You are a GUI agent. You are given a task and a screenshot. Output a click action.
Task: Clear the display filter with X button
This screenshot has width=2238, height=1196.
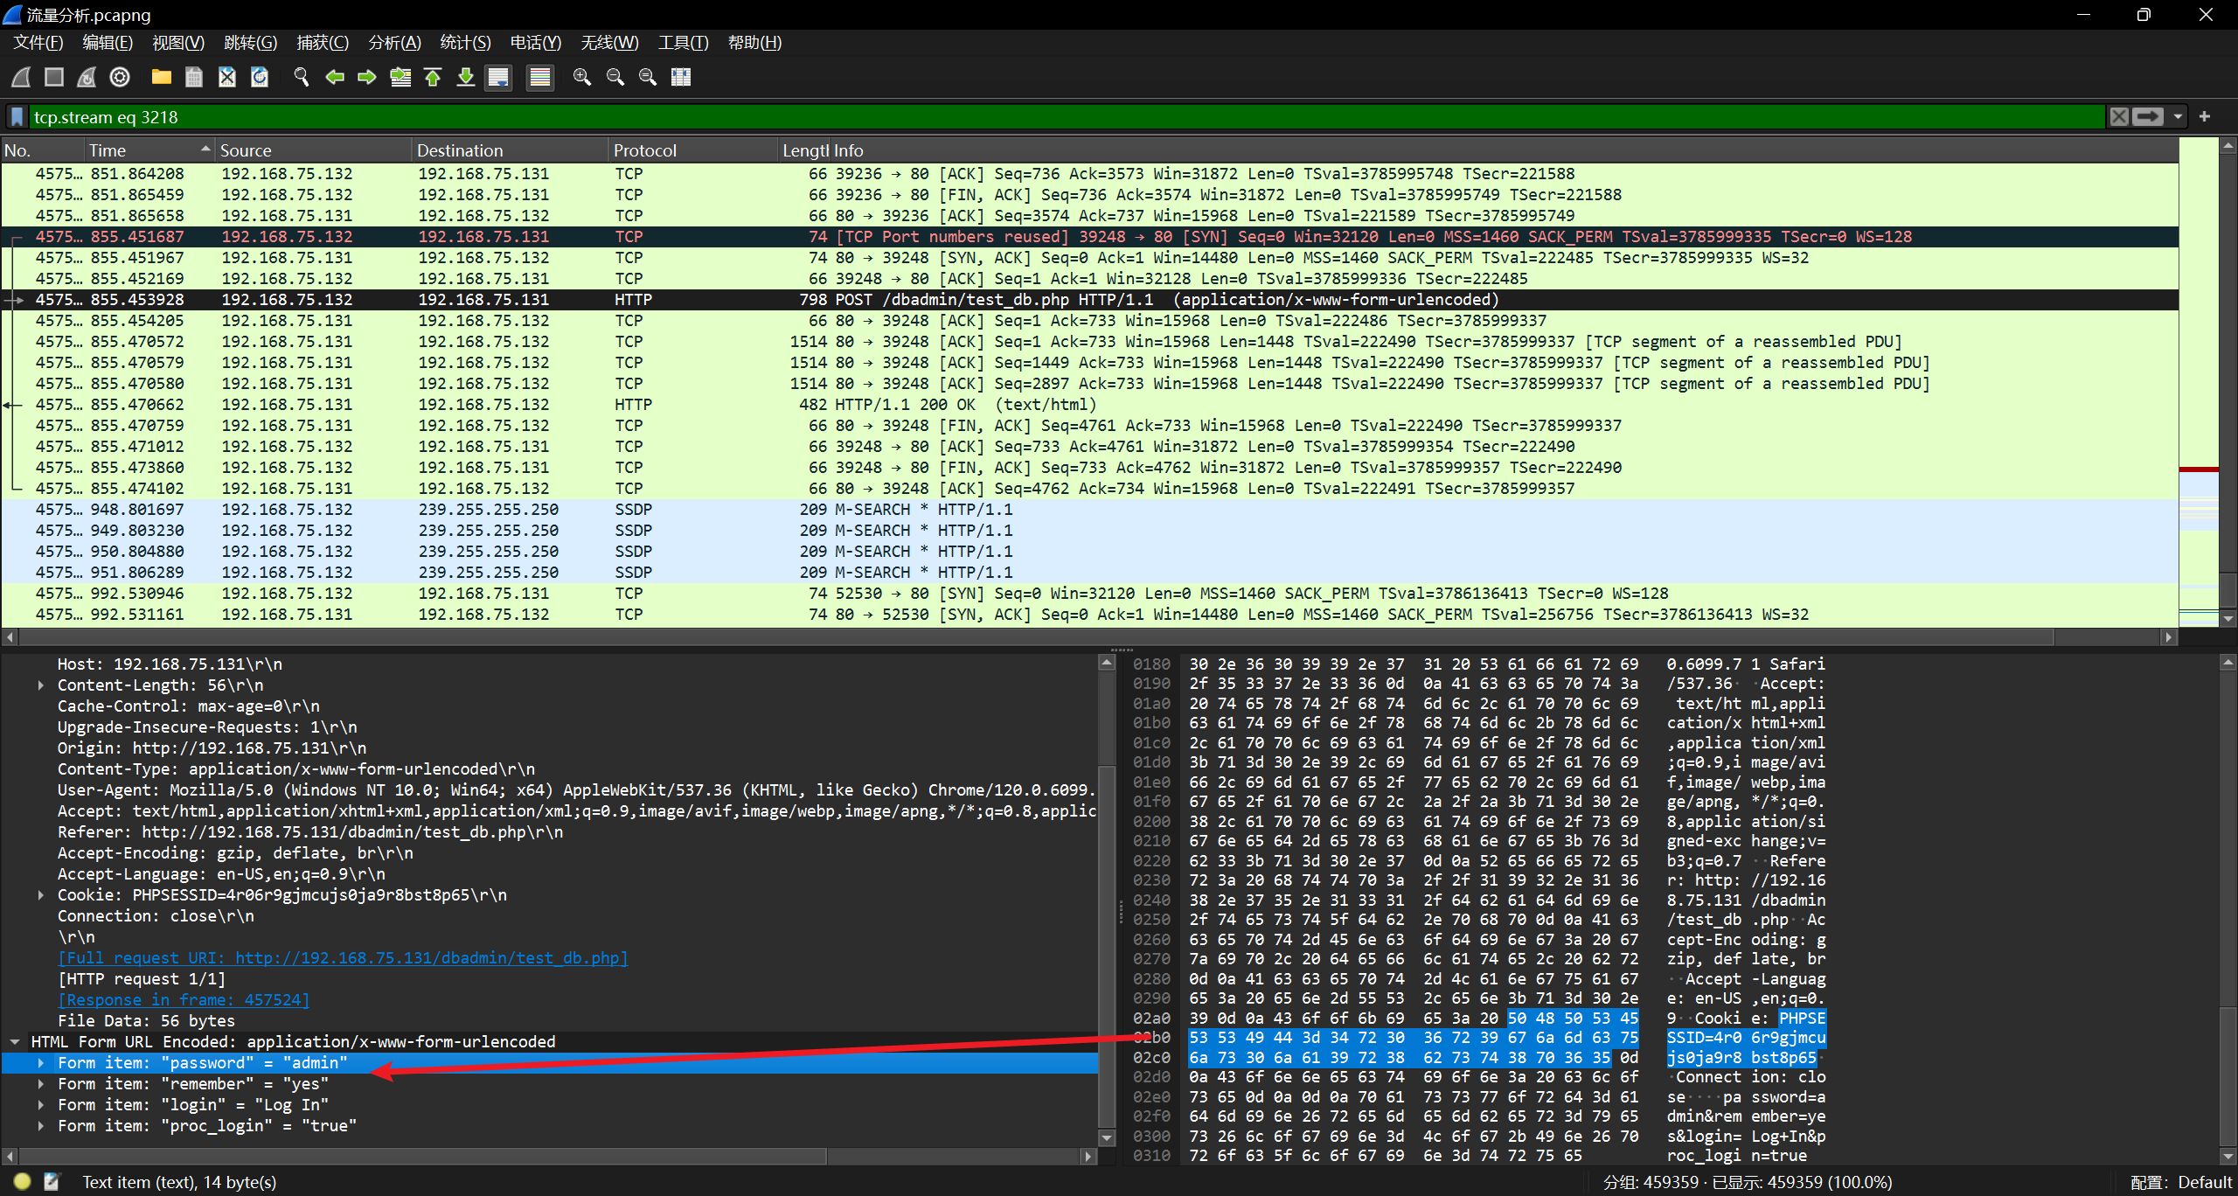pyautogui.click(x=2119, y=117)
